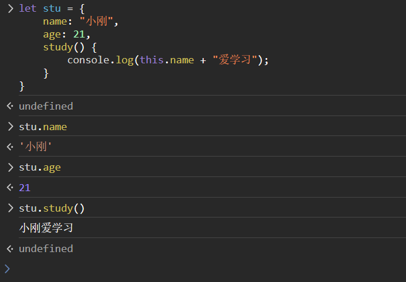Click the return arrow before '小刚' output
The image size is (406, 282).
[x=9, y=147]
